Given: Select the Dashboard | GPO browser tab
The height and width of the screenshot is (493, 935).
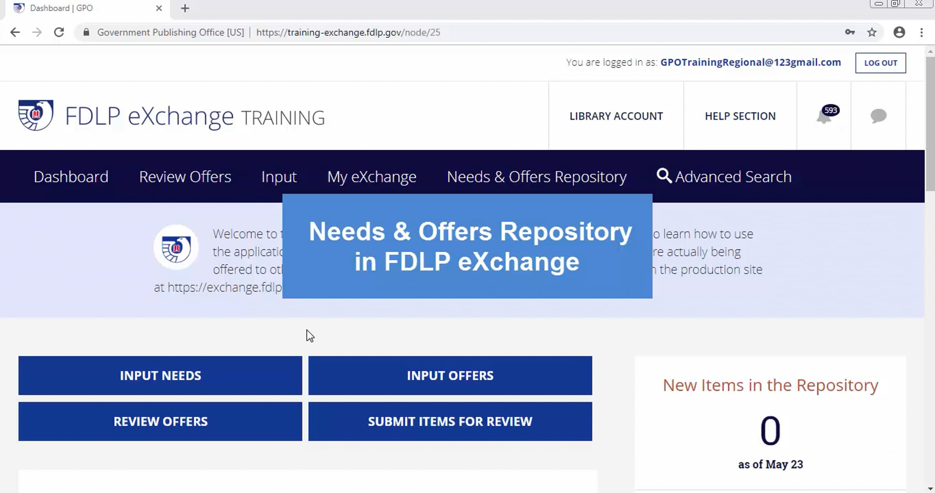Looking at the screenshot, I should pos(88,8).
